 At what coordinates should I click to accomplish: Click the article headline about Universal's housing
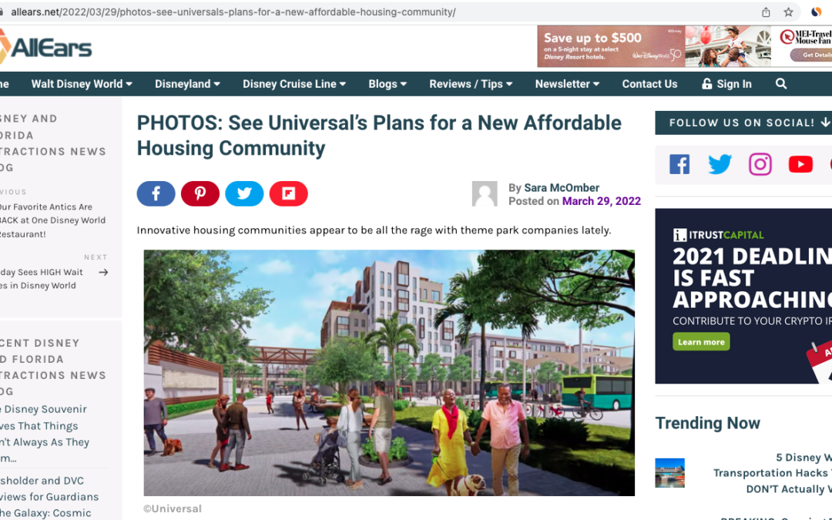click(379, 136)
